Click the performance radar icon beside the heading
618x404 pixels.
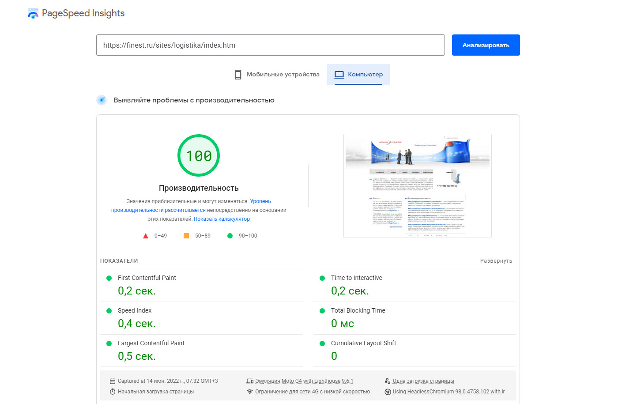click(x=102, y=100)
